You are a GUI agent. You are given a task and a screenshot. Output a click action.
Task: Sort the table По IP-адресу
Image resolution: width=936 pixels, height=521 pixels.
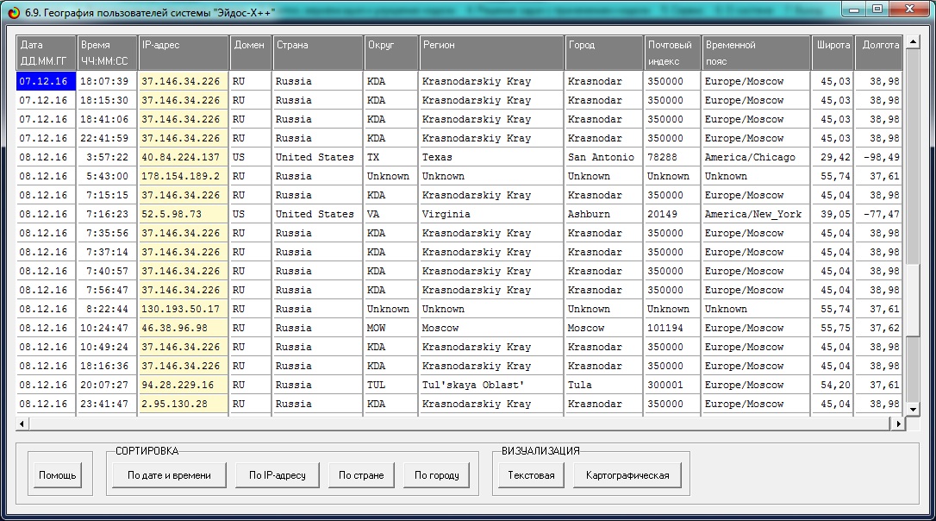point(277,475)
